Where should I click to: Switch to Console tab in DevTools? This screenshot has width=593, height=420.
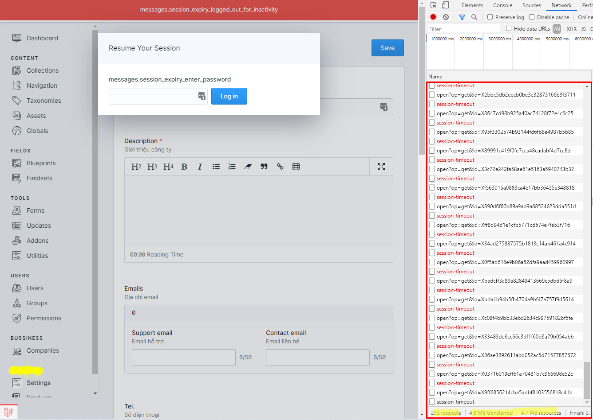point(503,5)
